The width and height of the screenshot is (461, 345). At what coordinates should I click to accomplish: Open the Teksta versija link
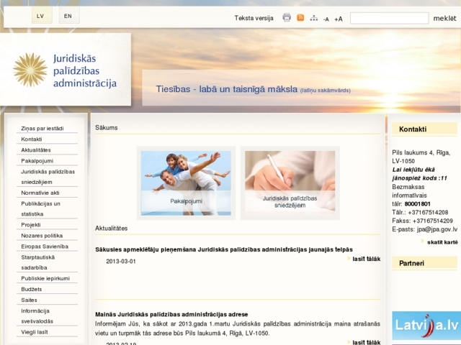[x=254, y=18]
